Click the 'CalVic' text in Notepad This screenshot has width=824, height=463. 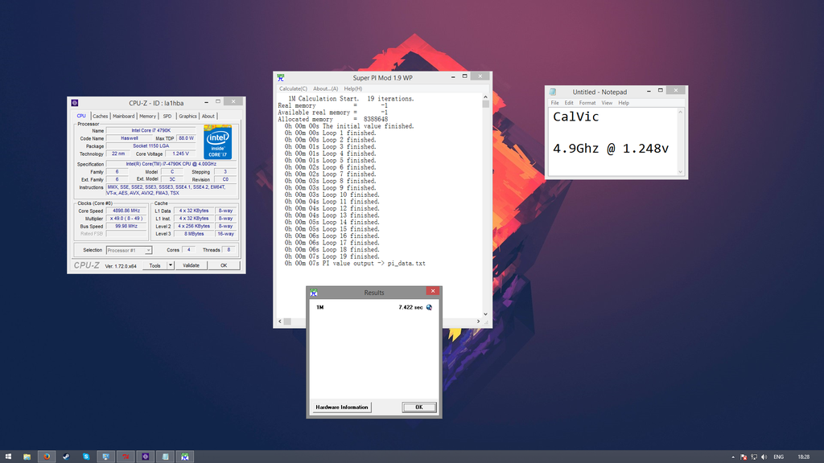[x=576, y=117]
